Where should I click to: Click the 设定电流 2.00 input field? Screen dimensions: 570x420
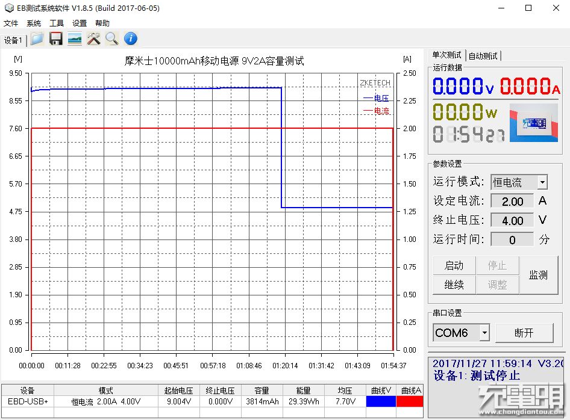click(x=512, y=202)
